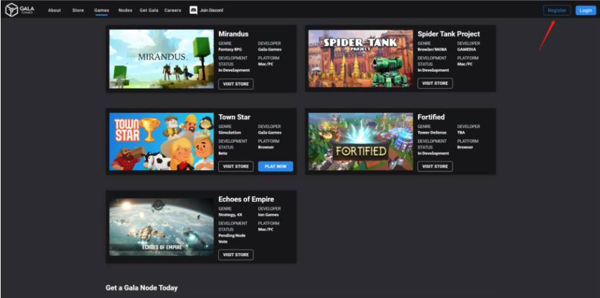Image resolution: width=600 pixels, height=298 pixels.
Task: Go to the Store nav item
Action: (x=78, y=11)
